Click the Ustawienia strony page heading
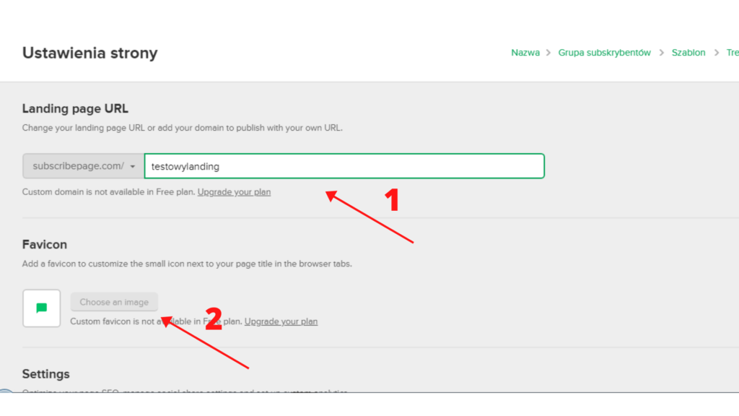The height and width of the screenshot is (416, 739). coord(89,53)
